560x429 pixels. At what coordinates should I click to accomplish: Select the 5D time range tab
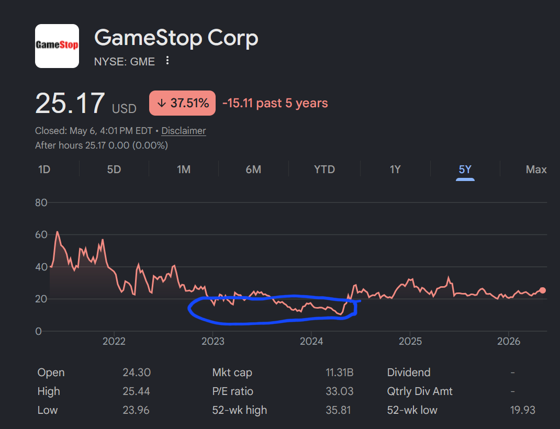(114, 169)
